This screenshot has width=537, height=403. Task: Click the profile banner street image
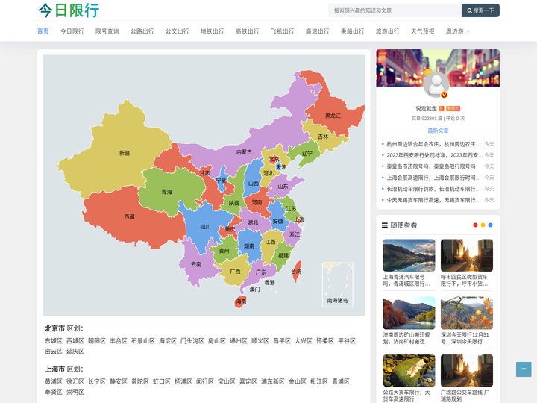click(438, 68)
